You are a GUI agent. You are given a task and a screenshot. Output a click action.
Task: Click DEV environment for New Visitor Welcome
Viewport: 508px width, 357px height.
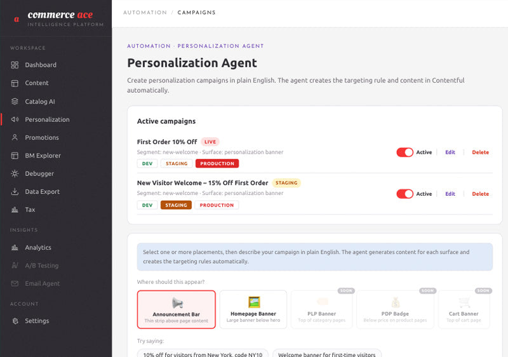(x=147, y=205)
